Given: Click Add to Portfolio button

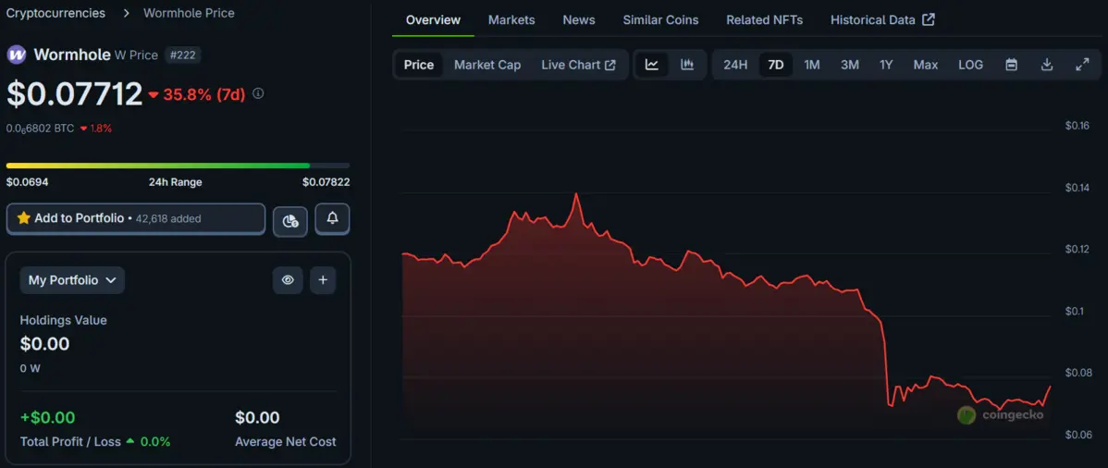Looking at the screenshot, I should point(135,219).
